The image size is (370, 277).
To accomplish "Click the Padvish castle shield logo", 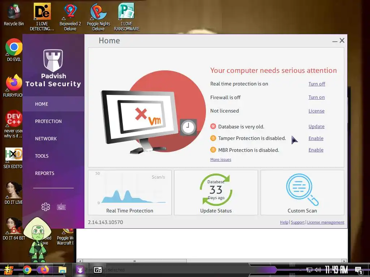I will 53,60.
